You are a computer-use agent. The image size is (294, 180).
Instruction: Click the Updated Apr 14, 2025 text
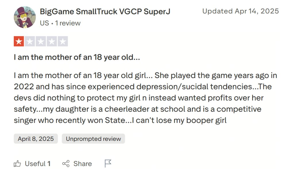(241, 11)
